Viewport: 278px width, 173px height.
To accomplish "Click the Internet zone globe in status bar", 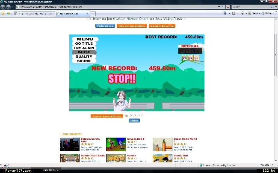I will coord(201,165).
